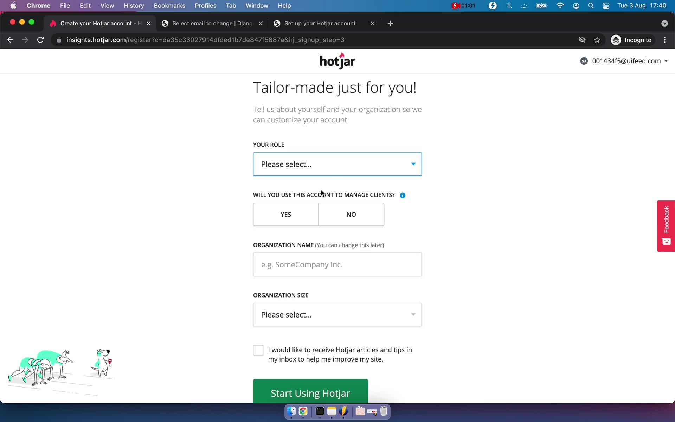Click the Window menu bar item
The width and height of the screenshot is (675, 422).
pyautogui.click(x=257, y=5)
